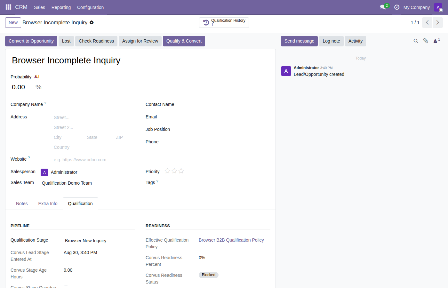Set priority to two stars
Image resolution: width=448 pixels, height=288 pixels.
174,171
